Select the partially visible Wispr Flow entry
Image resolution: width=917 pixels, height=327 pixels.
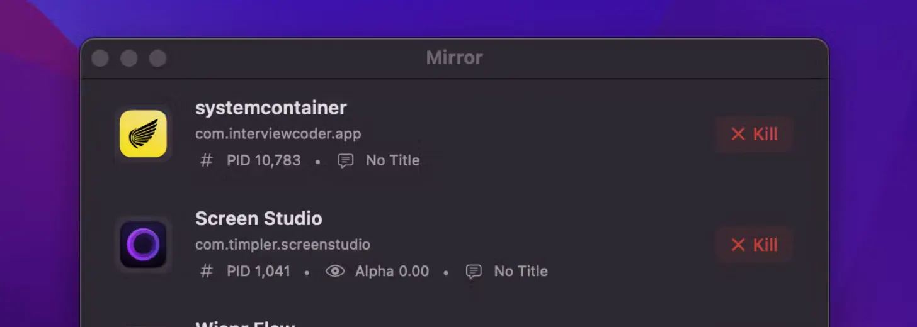(245, 323)
